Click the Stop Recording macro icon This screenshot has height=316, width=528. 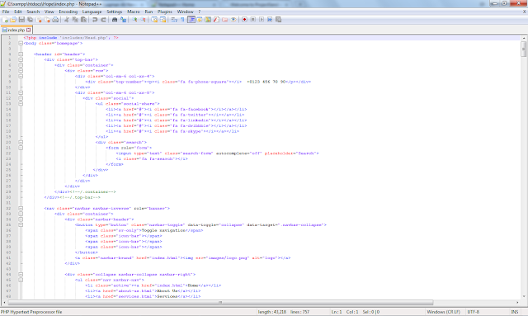(x=253, y=20)
